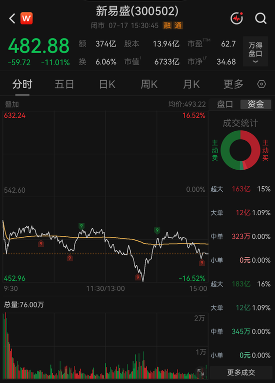
Task: Tap the green 中单 345万 row
Action: tap(240, 331)
